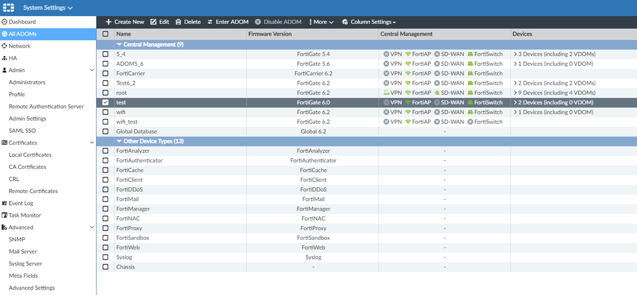Open the Column Settings dropdown

[369, 22]
